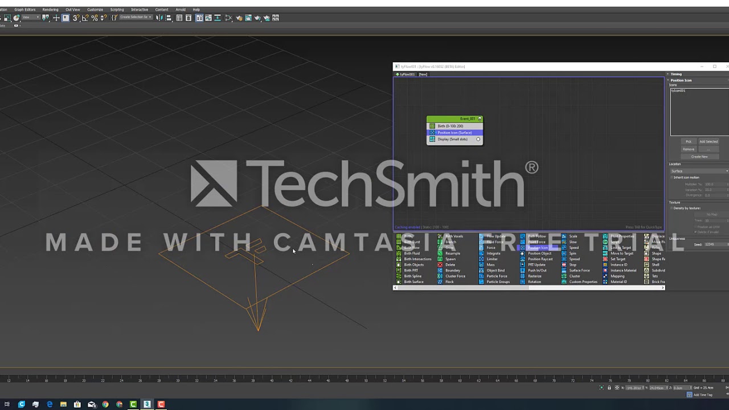Collapse the Position Icon rollout

pyautogui.click(x=681, y=80)
